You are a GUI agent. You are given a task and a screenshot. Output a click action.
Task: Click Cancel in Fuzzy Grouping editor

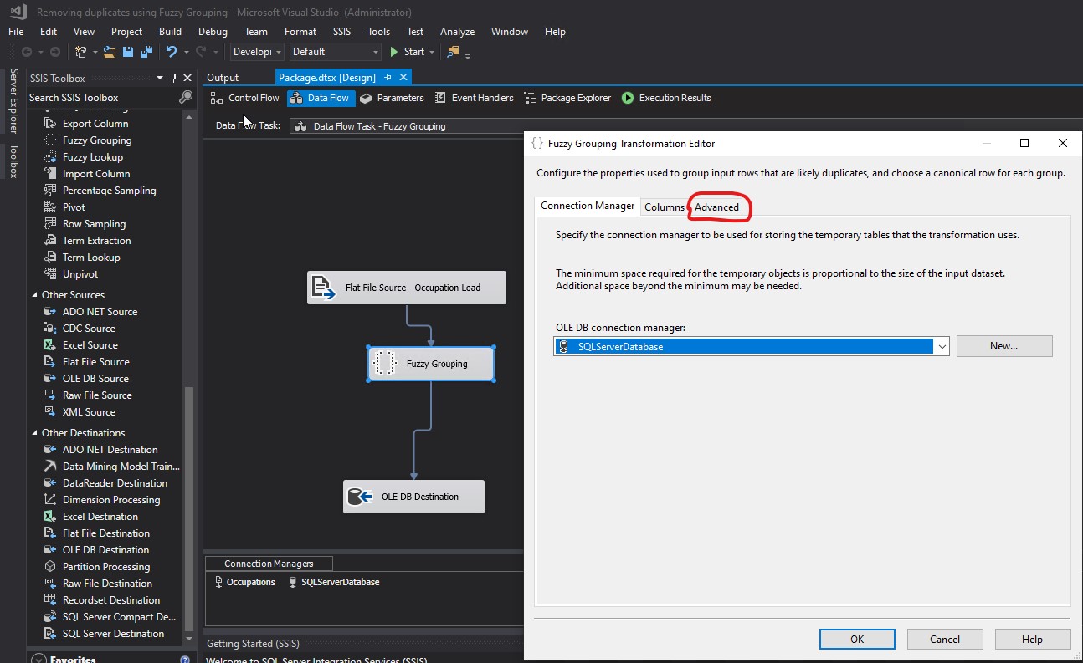pyautogui.click(x=945, y=639)
